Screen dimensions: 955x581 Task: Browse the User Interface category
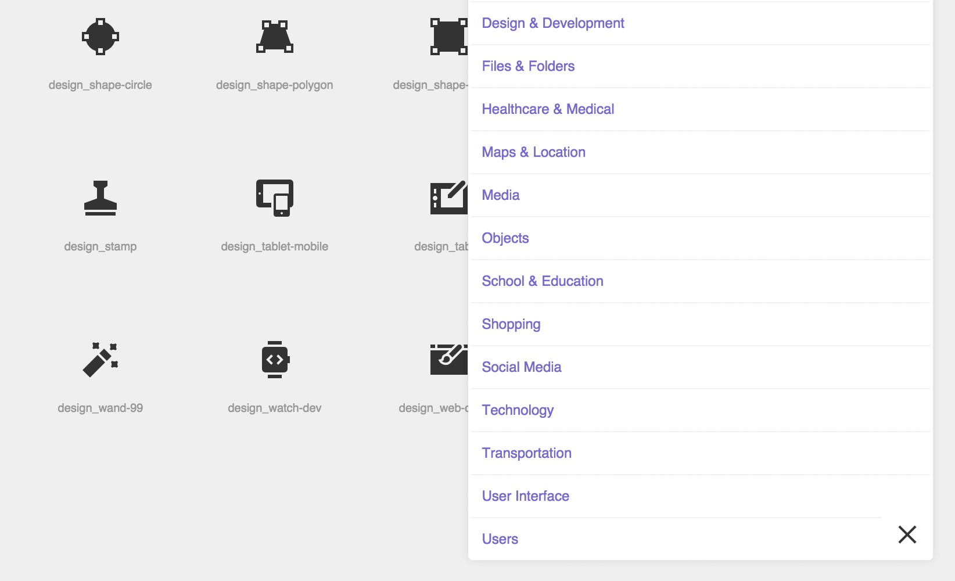(x=525, y=496)
